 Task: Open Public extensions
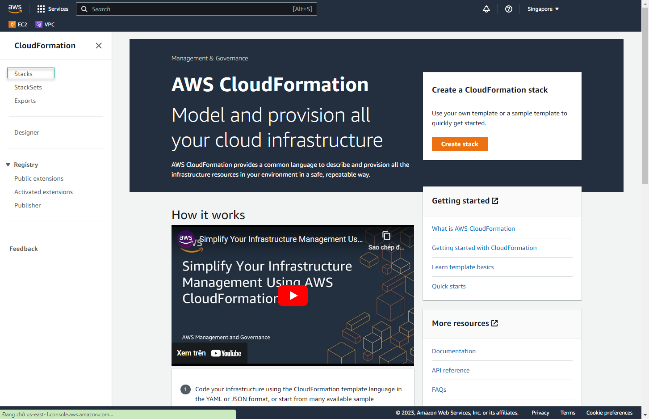click(x=39, y=178)
